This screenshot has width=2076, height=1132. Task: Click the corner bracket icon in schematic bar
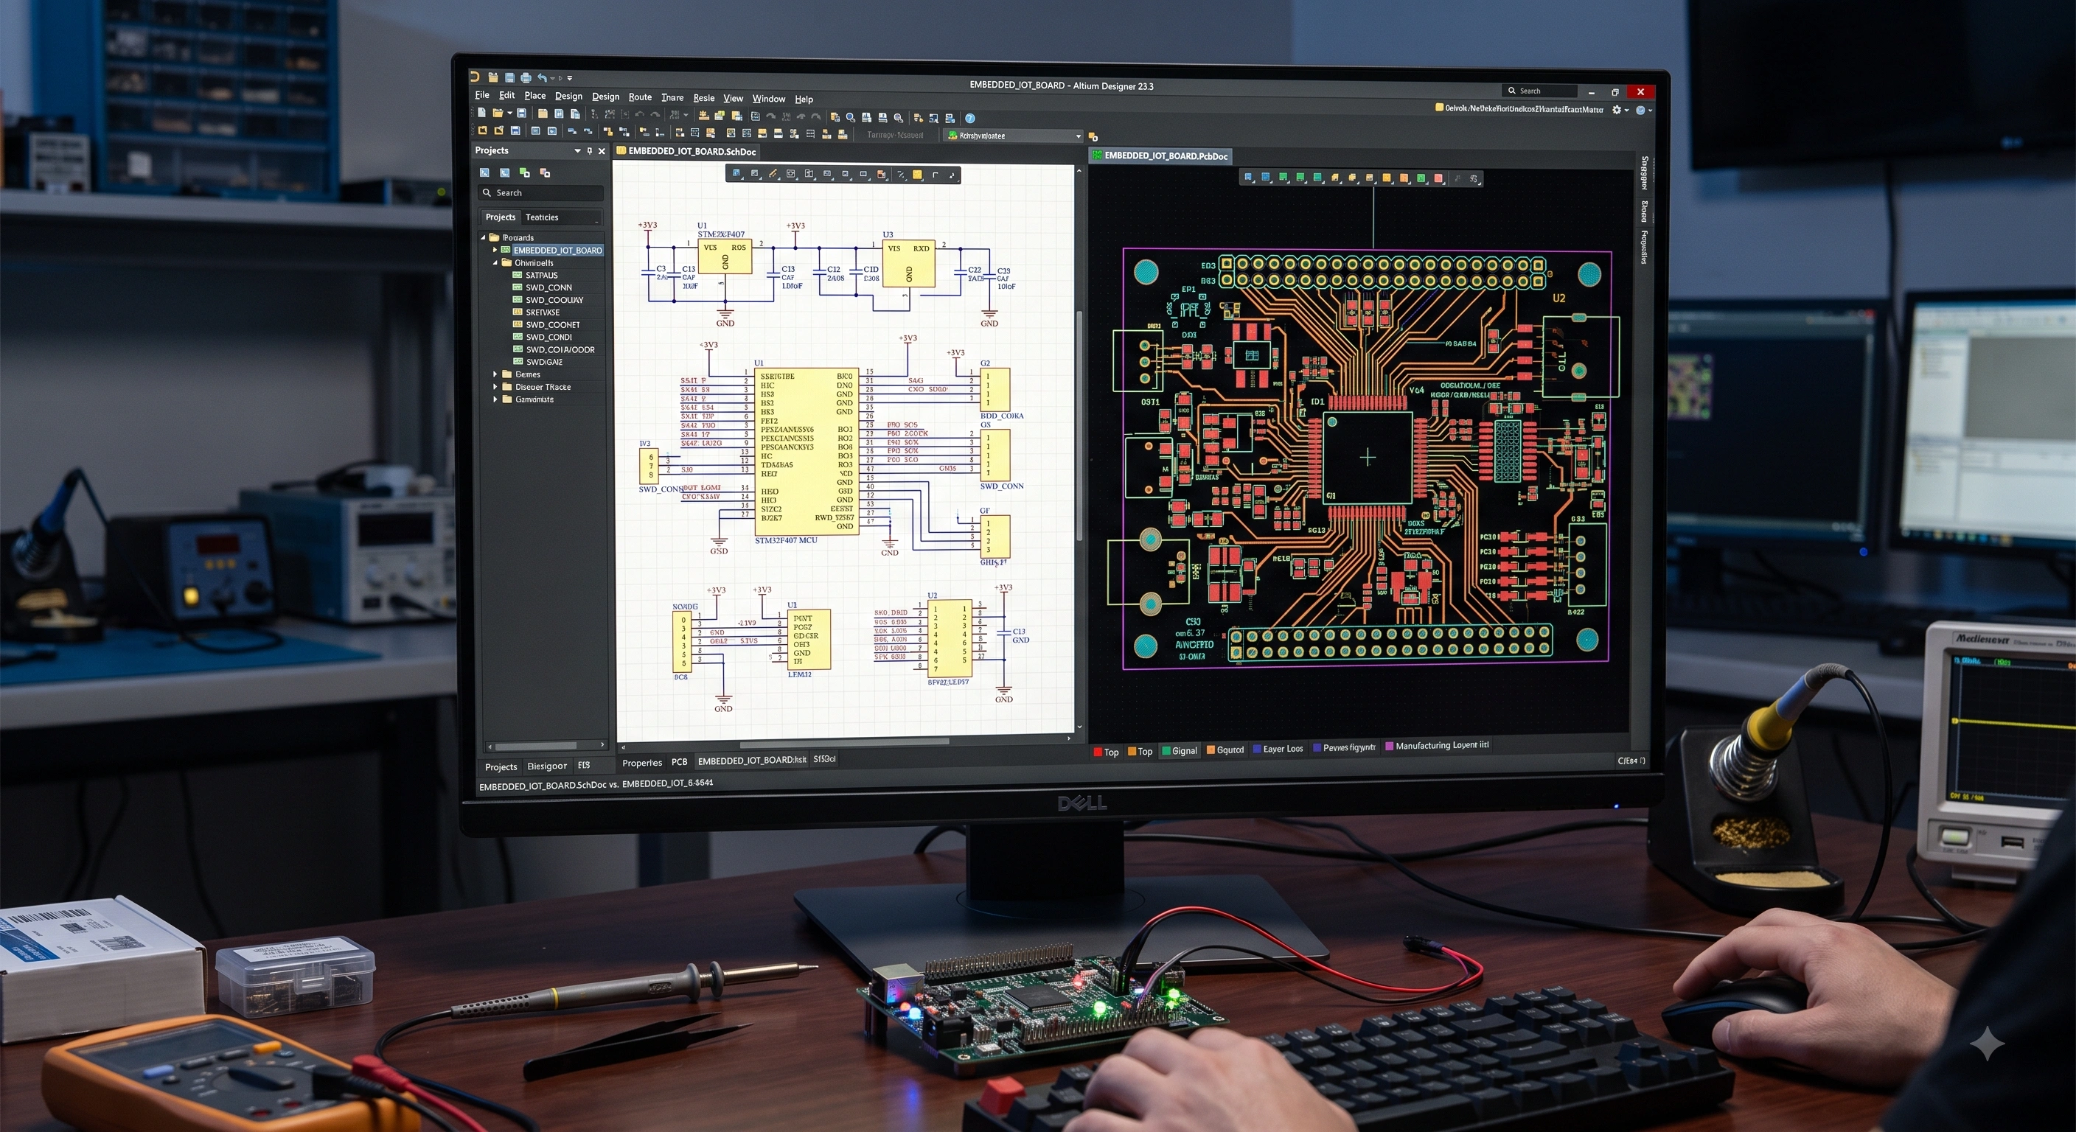[x=935, y=175]
